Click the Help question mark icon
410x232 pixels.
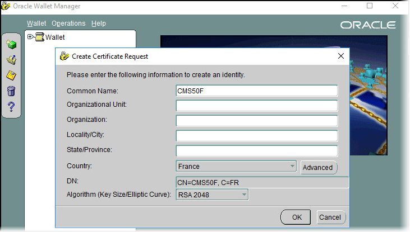[x=11, y=107]
